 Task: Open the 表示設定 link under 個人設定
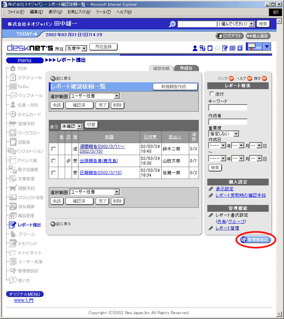click(x=224, y=189)
